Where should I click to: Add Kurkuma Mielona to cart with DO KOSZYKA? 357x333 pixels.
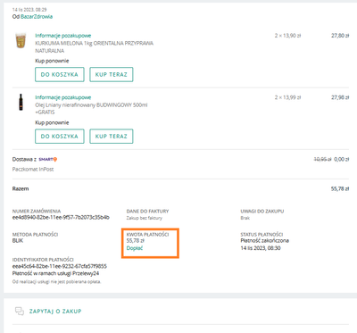[60, 74]
